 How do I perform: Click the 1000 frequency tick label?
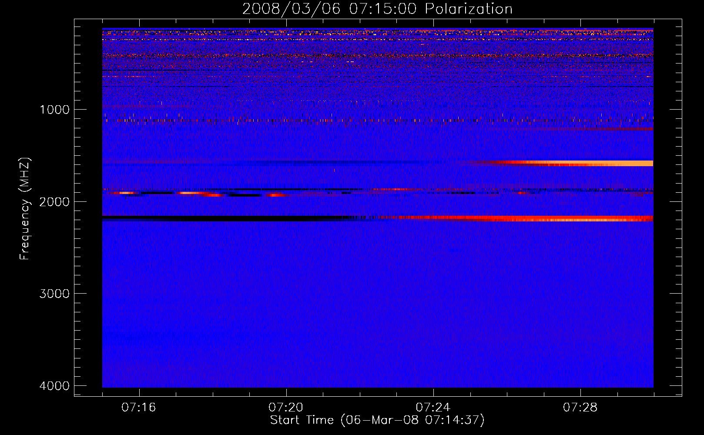[54, 109]
